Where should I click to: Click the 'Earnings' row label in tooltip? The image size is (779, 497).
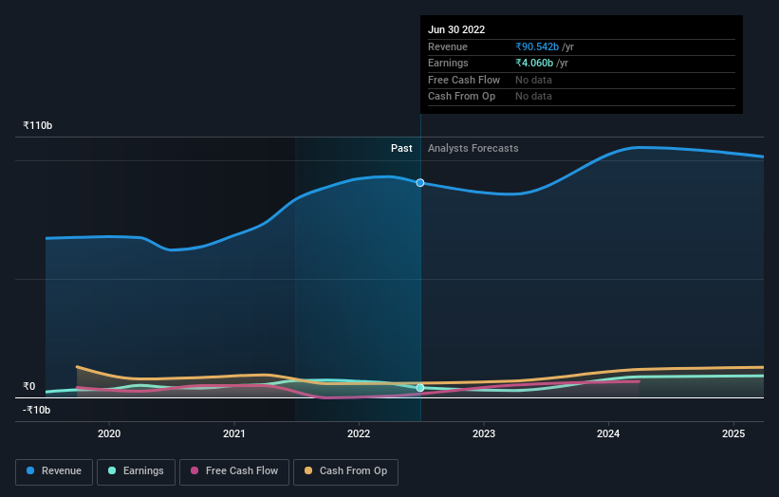448,63
